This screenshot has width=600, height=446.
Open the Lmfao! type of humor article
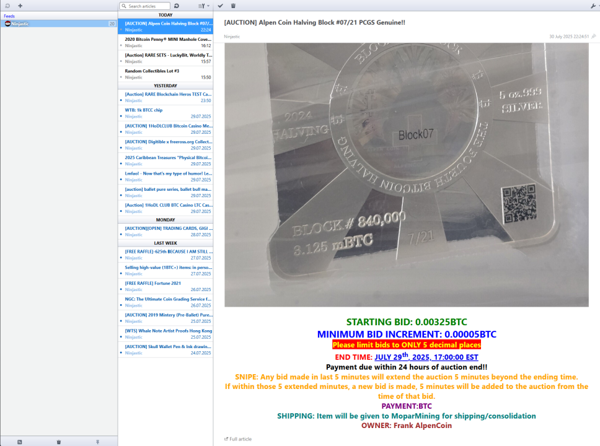coord(165,177)
